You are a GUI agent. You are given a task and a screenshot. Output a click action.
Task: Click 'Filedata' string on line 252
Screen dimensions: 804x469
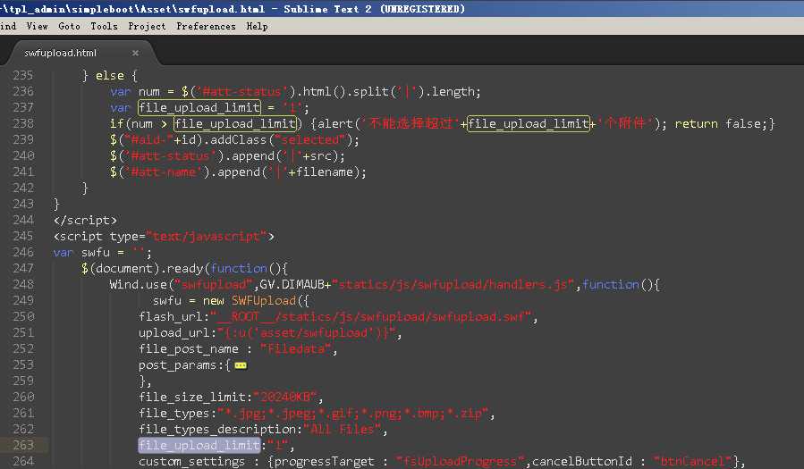pos(296,349)
